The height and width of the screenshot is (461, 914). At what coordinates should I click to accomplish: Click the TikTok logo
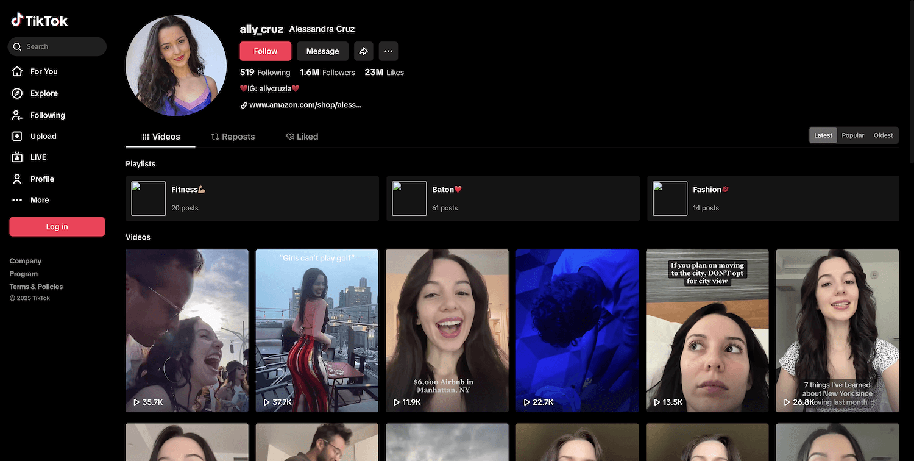pyautogui.click(x=40, y=21)
